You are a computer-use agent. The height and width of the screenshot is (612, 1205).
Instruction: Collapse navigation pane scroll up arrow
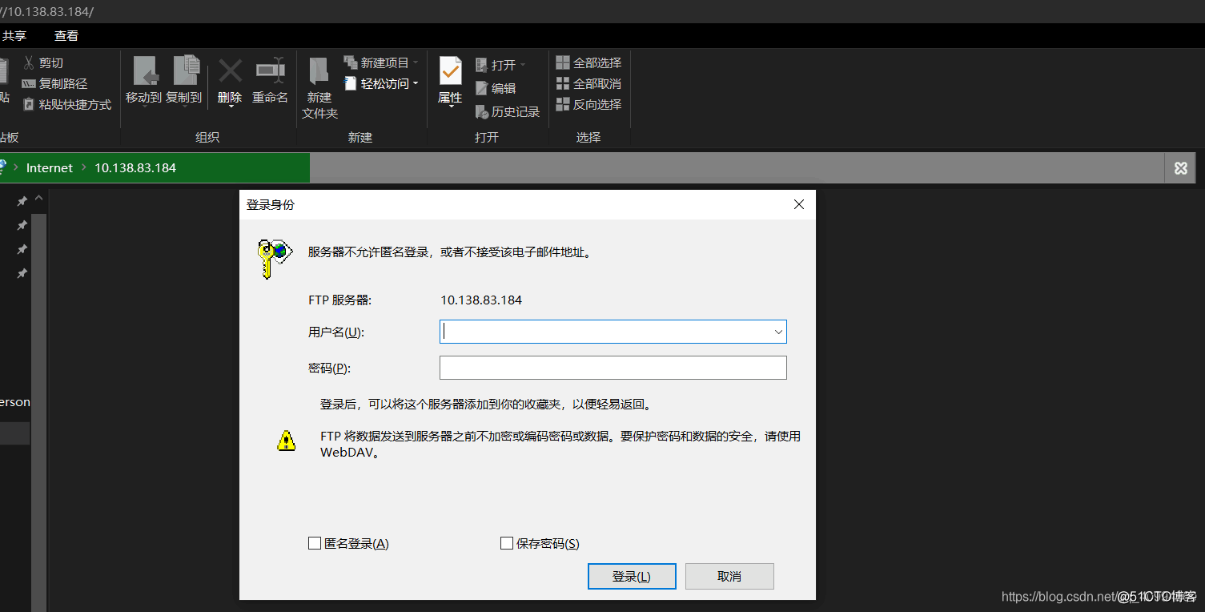click(x=39, y=199)
